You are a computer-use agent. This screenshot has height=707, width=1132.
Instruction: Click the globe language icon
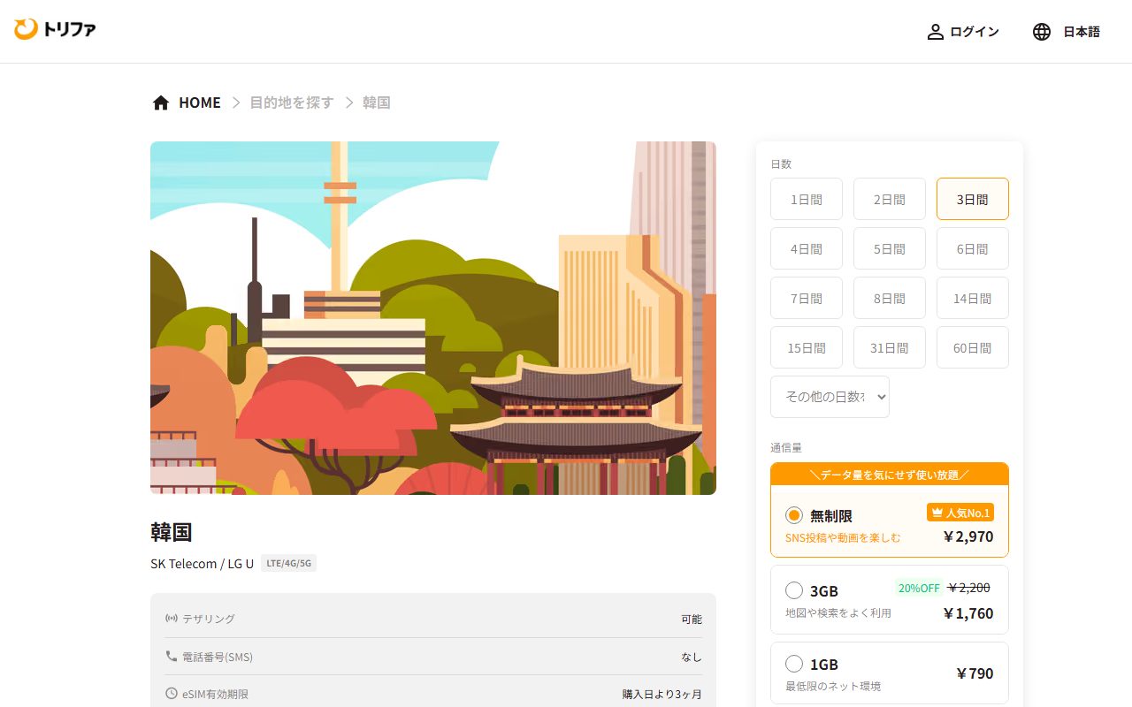pos(1042,32)
